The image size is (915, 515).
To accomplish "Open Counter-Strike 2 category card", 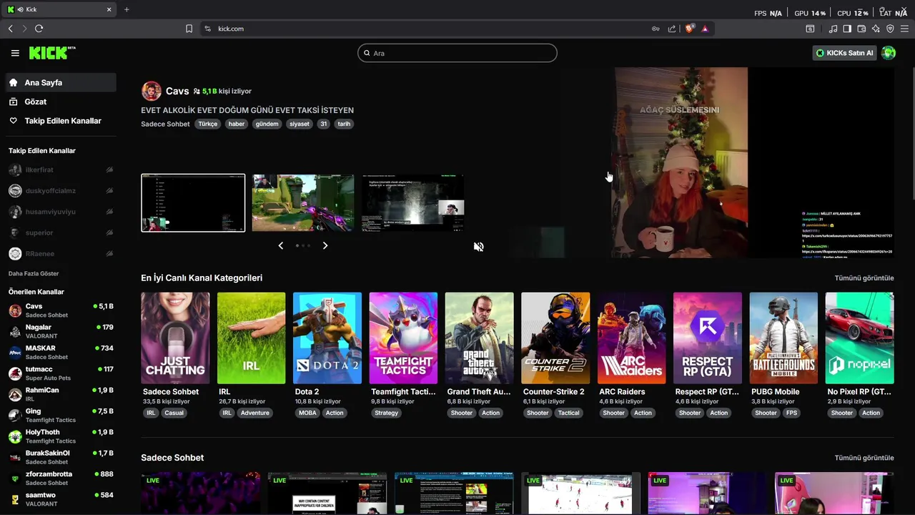I will [x=555, y=338].
